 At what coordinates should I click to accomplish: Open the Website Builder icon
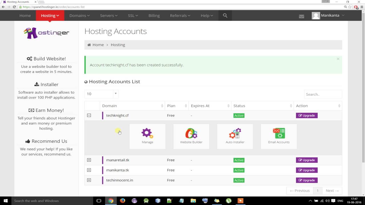coord(191,136)
